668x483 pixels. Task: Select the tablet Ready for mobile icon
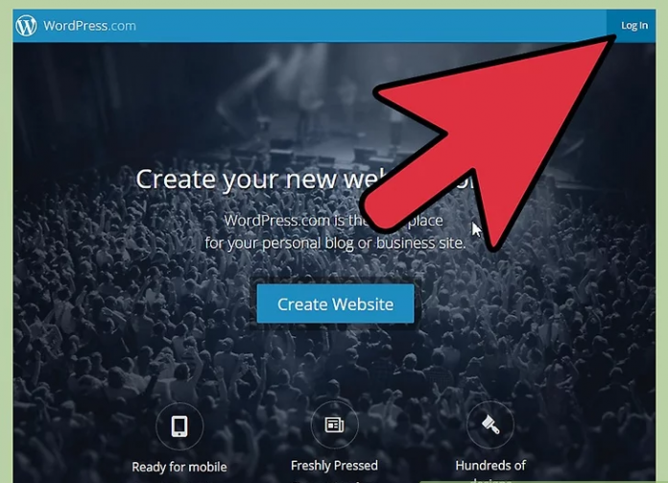[179, 426]
